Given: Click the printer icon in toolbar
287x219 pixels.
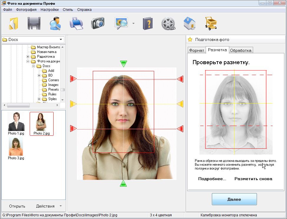Looking at the screenshot, I should (76, 24).
